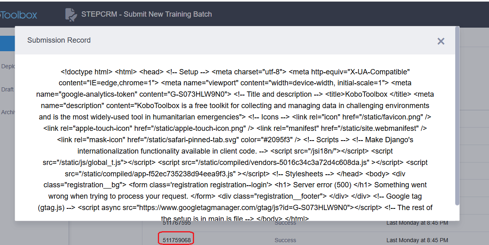Open submission ID 511759068
This screenshot has width=489, height=245.
coord(177,240)
